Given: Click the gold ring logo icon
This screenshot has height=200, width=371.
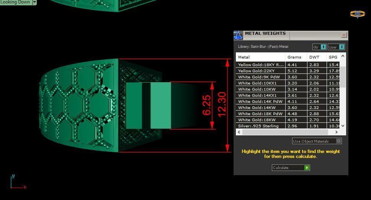Looking at the screenshot, I should click(357, 14).
